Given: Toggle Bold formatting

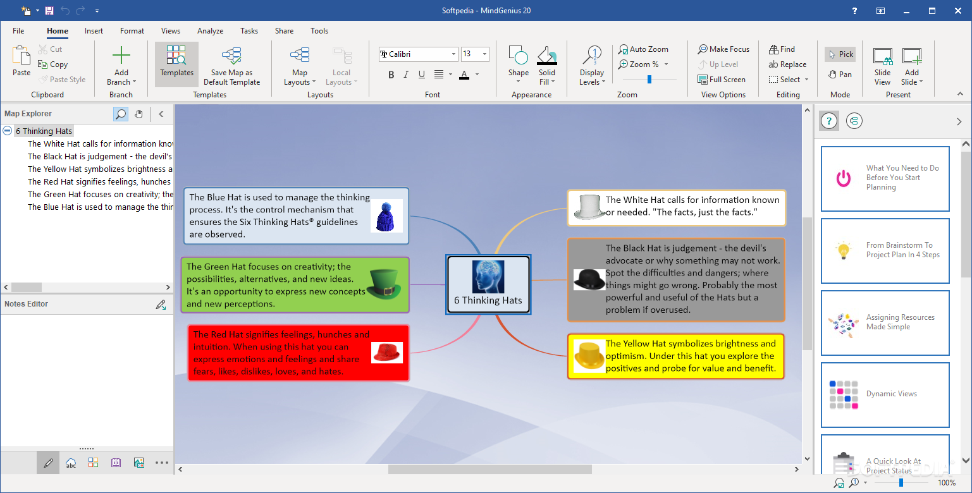Looking at the screenshot, I should click(x=391, y=75).
